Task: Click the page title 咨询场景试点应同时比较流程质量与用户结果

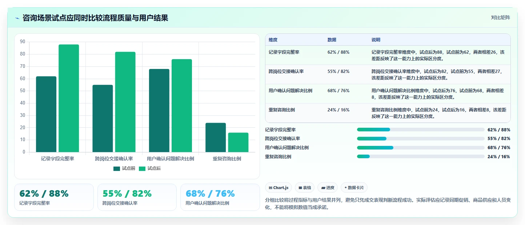Action: pyautogui.click(x=95, y=18)
